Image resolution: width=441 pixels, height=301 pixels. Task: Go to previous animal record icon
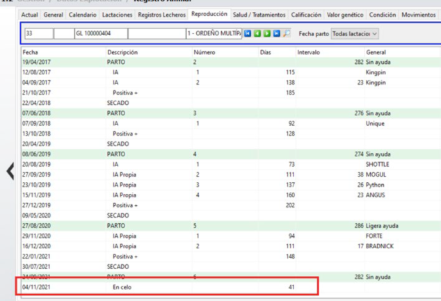coord(257,33)
